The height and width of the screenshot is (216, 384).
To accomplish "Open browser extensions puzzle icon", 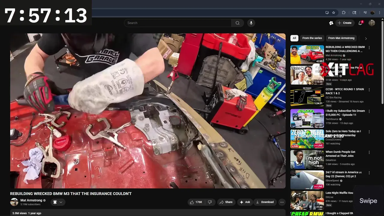I will (344, 13).
